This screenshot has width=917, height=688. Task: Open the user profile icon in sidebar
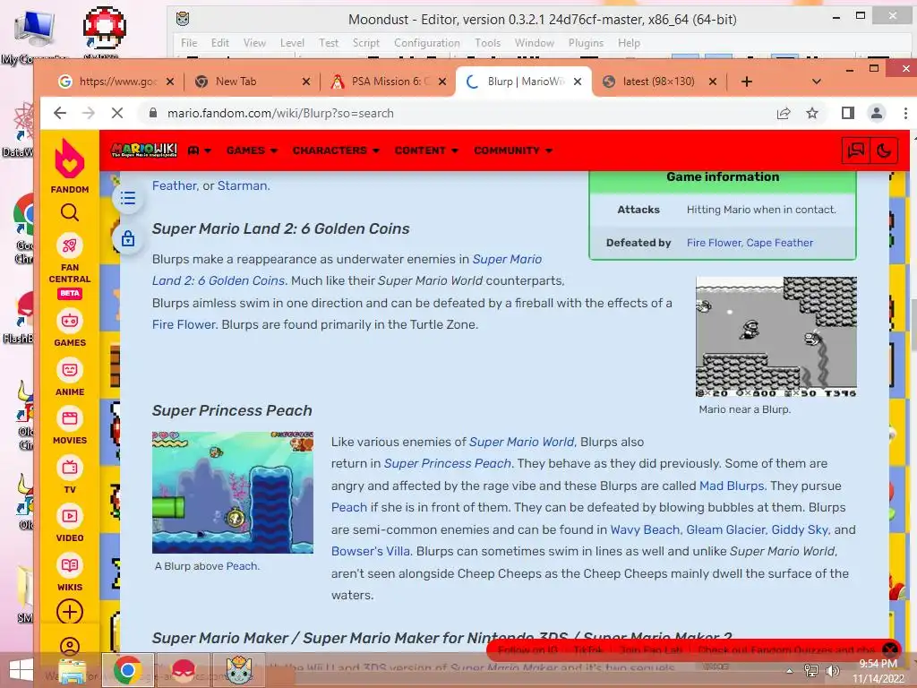(x=70, y=647)
